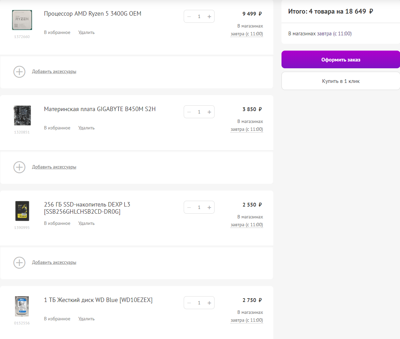Open AMD Ryzen processor thumbnail image
This screenshot has width=400, height=339.
22,20
